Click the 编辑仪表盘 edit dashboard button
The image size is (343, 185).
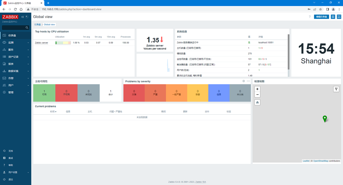click(321, 17)
